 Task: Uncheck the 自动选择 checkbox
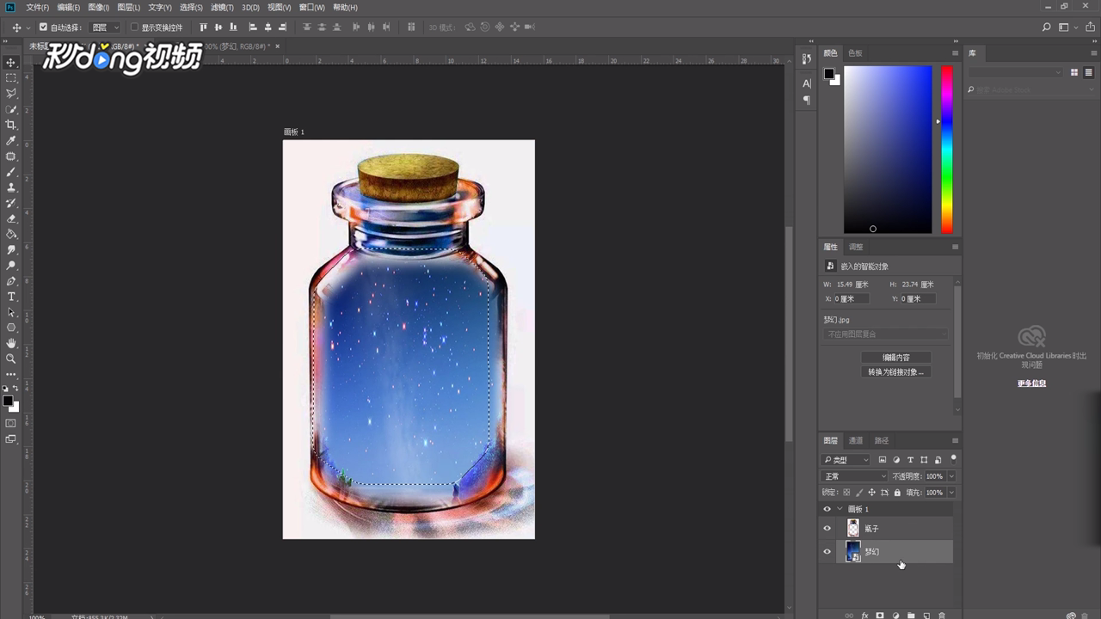pyautogui.click(x=43, y=28)
